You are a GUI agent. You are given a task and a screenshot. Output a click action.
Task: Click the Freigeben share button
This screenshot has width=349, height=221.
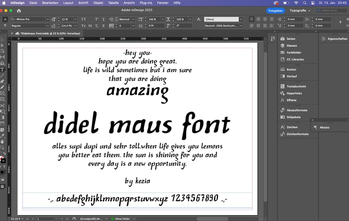(275, 11)
